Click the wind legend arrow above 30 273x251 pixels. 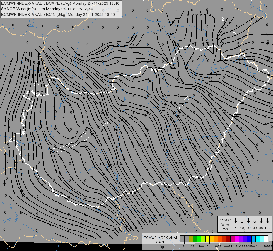tap(255, 221)
